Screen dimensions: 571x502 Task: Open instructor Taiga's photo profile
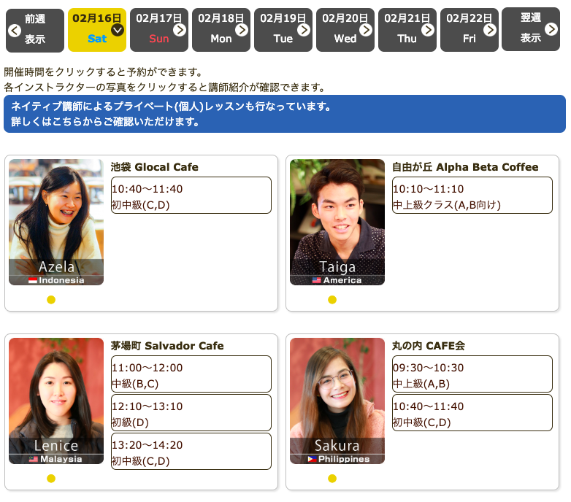pyautogui.click(x=337, y=222)
